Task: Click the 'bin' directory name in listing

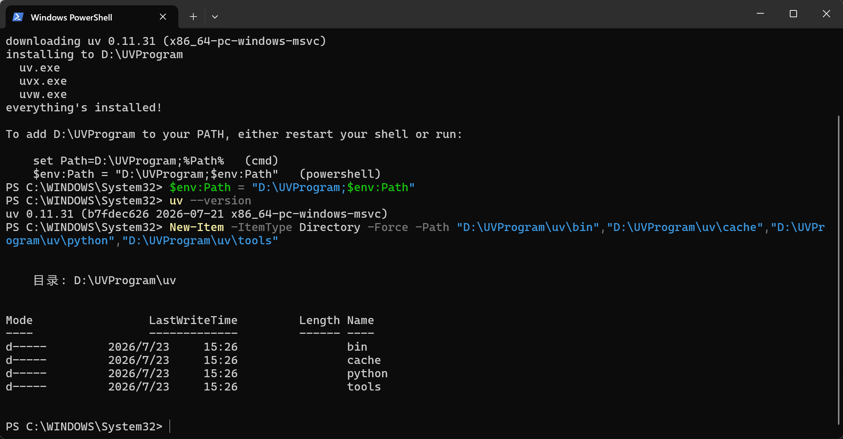Action: (357, 347)
